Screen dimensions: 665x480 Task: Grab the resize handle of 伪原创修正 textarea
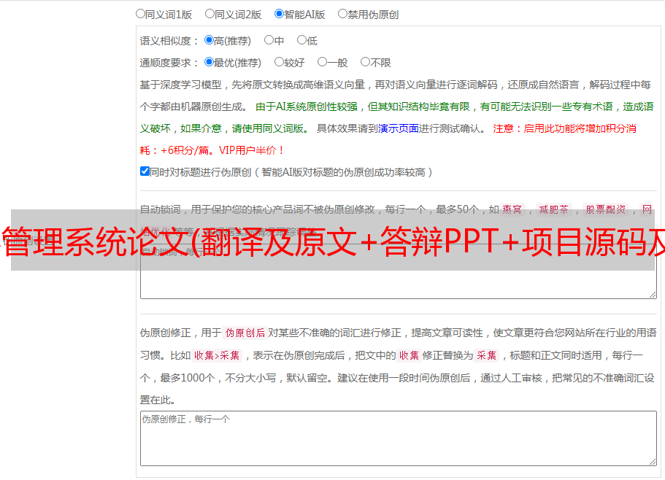point(653,461)
